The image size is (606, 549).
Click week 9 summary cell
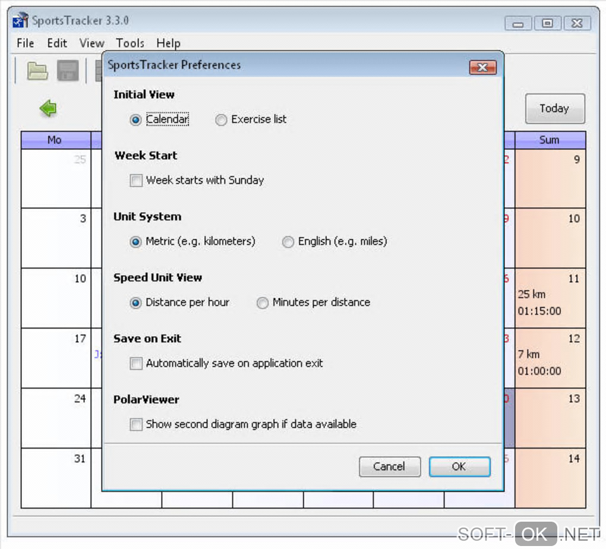click(x=550, y=178)
